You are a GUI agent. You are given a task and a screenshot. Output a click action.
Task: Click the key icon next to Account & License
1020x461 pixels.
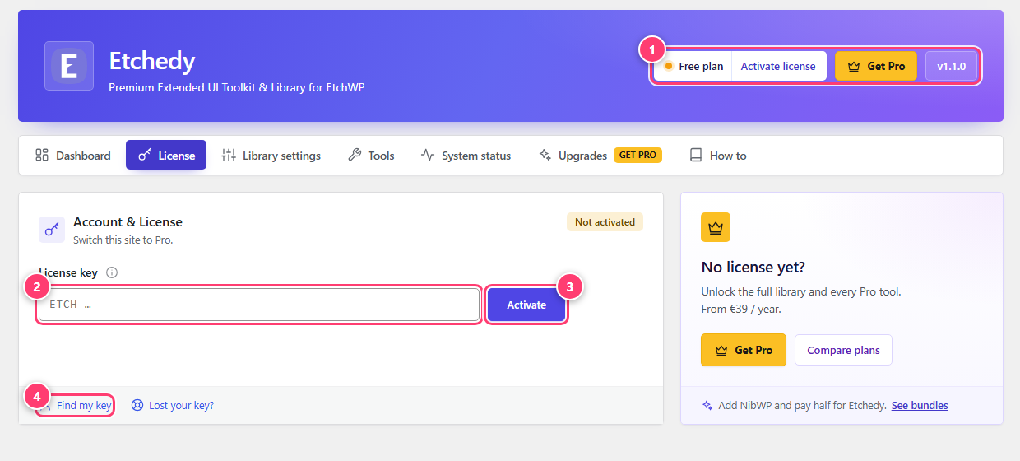(52, 230)
